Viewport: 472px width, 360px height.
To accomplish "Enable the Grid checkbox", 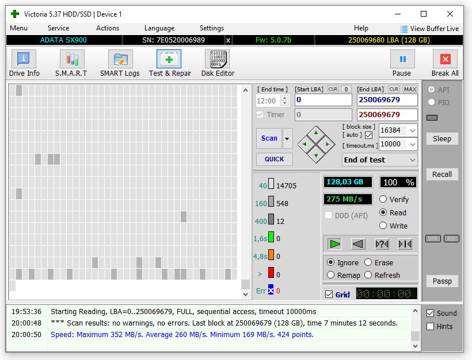I will point(329,295).
